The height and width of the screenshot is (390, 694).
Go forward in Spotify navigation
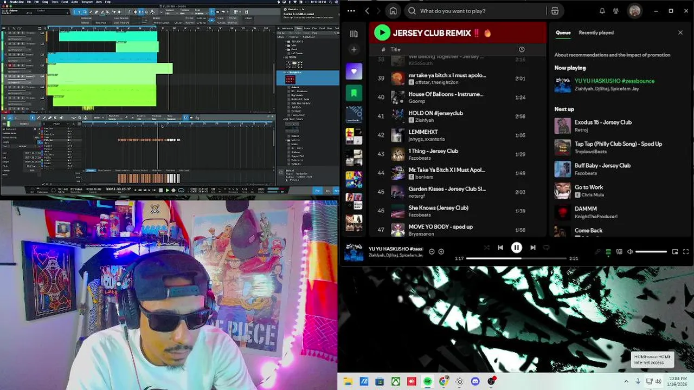coord(380,11)
